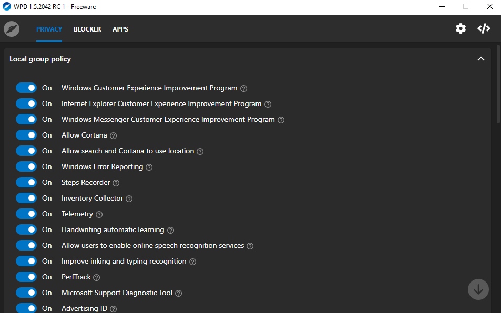Open help icon for search and Cortana location
Screen dimensions: 501x313
pyautogui.click(x=200, y=152)
